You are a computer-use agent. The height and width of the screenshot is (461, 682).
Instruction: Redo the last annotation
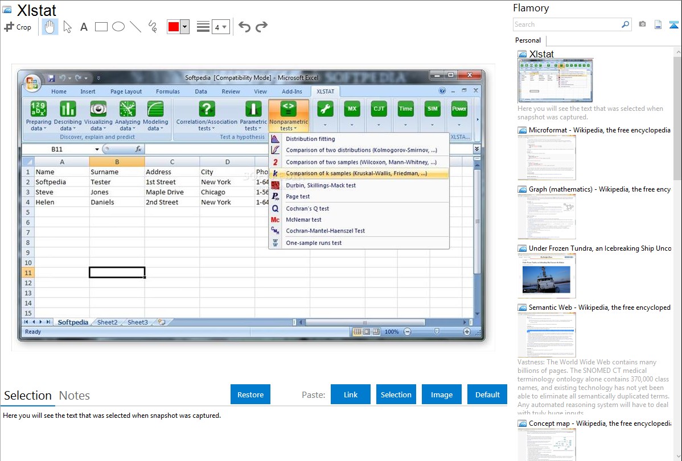click(261, 27)
